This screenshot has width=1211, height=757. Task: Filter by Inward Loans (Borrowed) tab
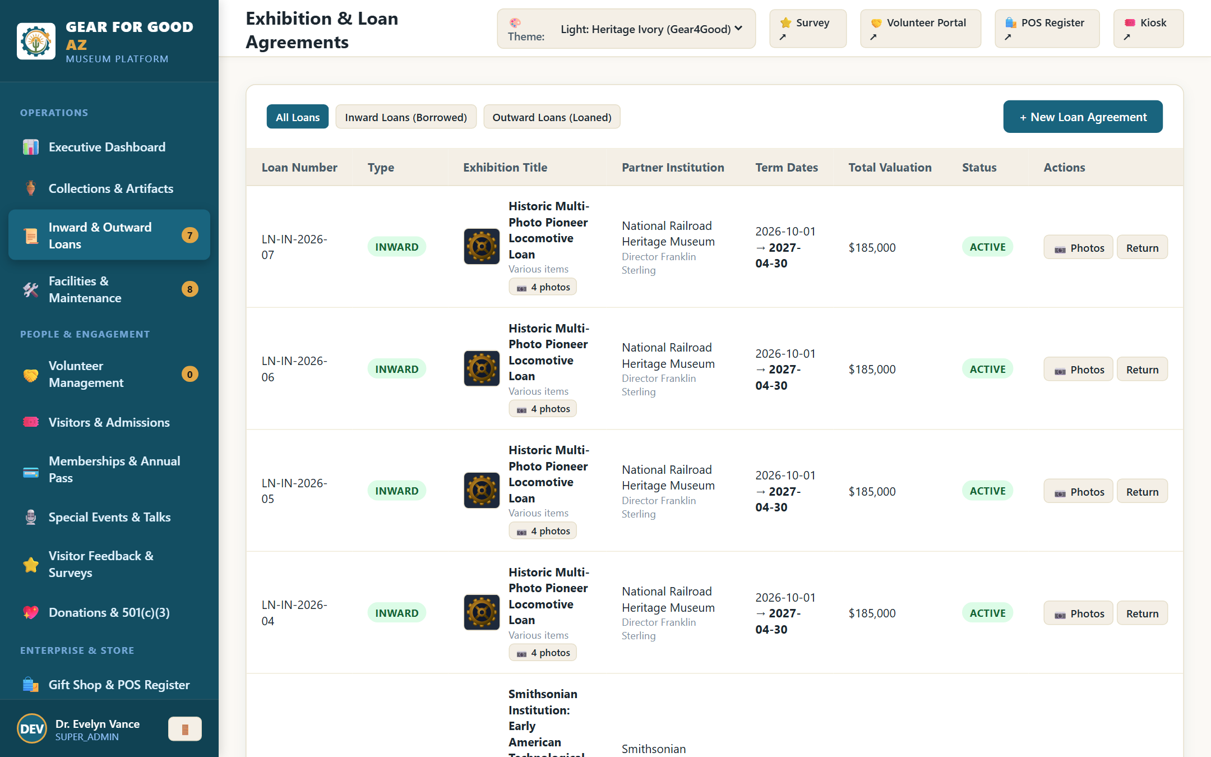(x=406, y=117)
